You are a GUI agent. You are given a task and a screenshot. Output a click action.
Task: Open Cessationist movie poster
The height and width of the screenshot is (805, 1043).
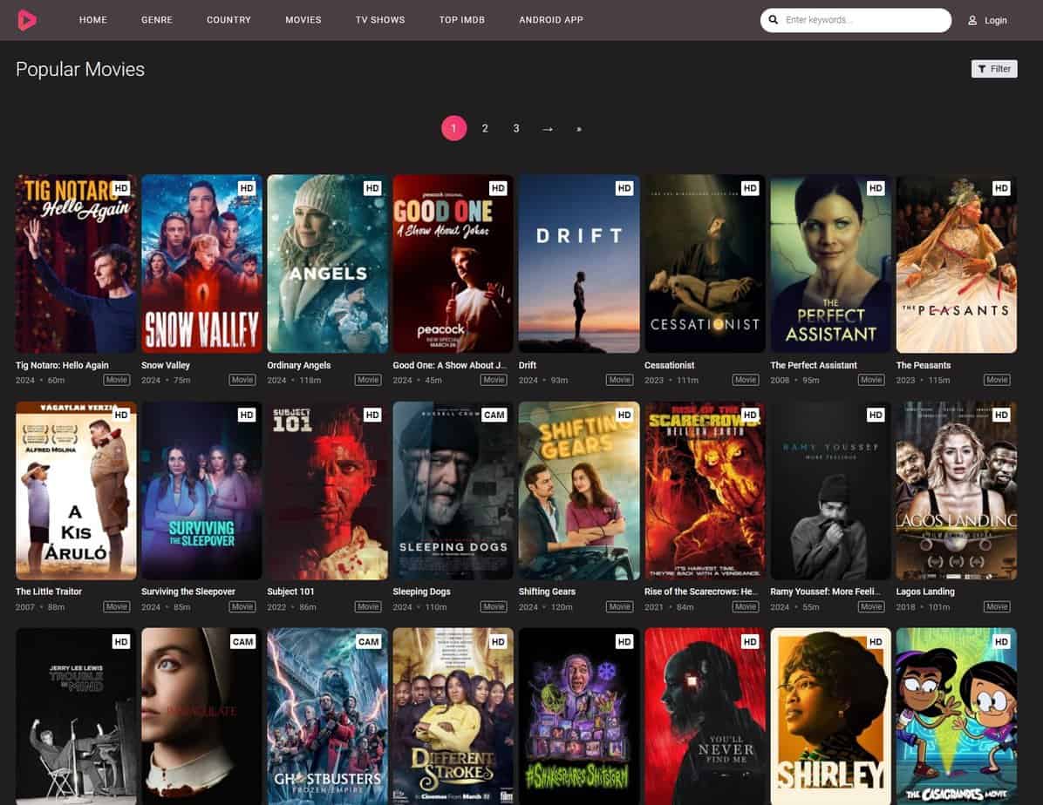[x=705, y=264]
